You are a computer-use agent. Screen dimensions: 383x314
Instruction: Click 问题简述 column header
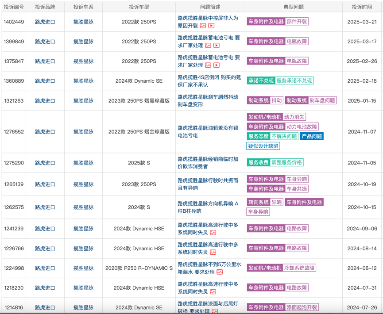pyautogui.click(x=210, y=7)
